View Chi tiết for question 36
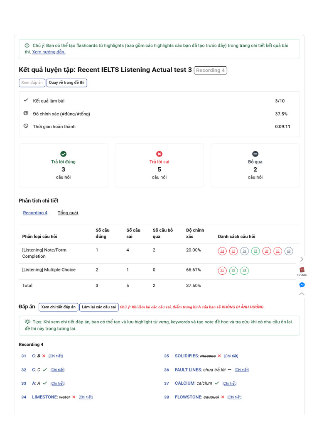The width and height of the screenshot is (319, 425). [241, 370]
